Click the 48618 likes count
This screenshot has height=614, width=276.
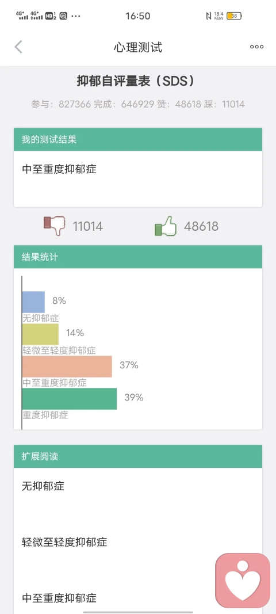201,226
